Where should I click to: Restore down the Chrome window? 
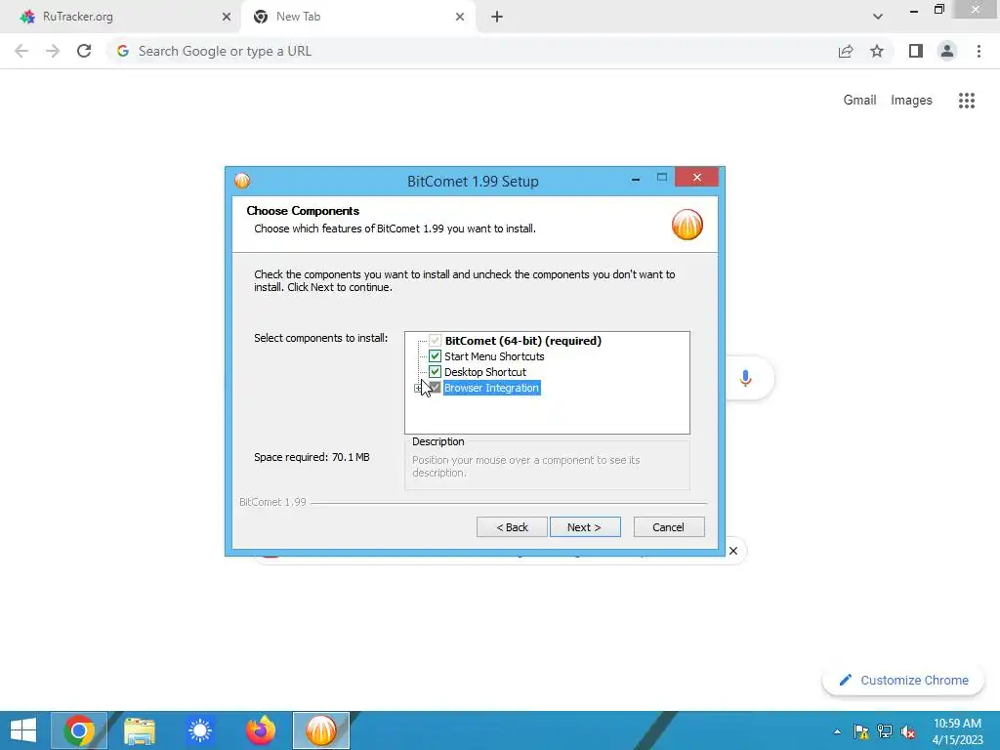938,10
